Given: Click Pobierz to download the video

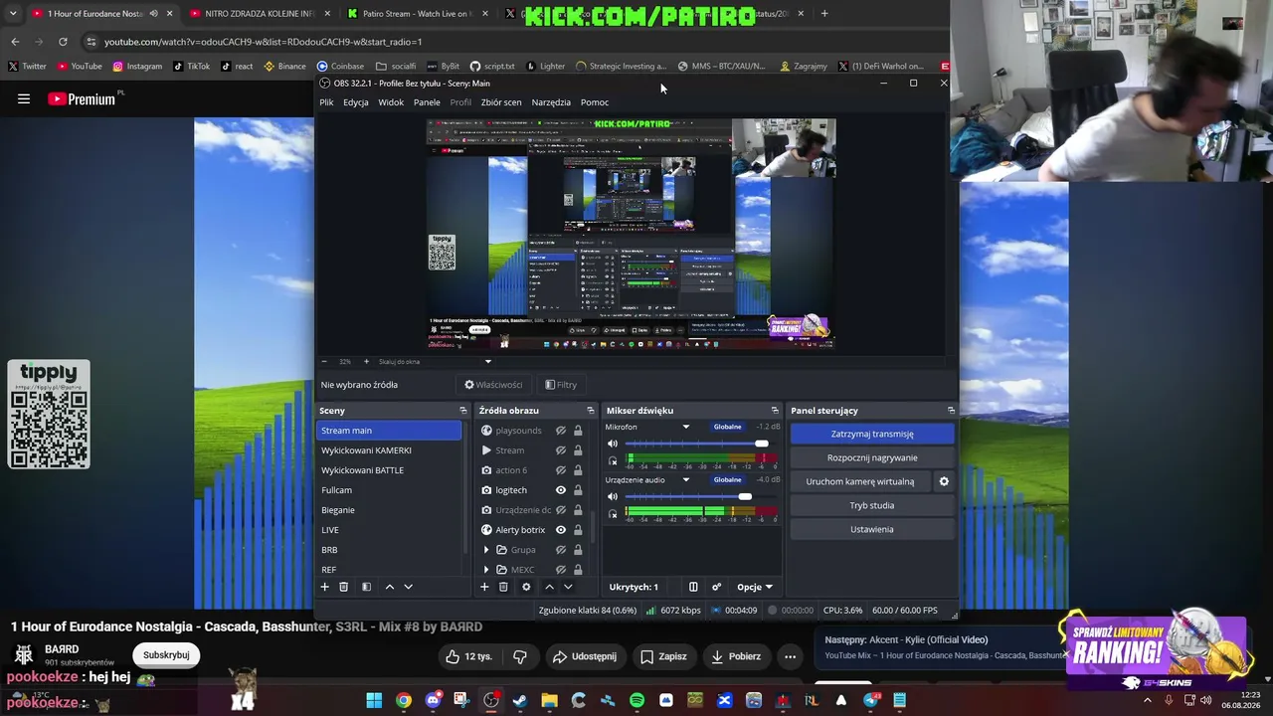Looking at the screenshot, I should click(736, 656).
